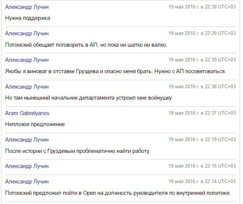The height and width of the screenshot is (204, 243).
Task: Open Aram Gabrelyanov's profile link
Action: click(x=27, y=113)
